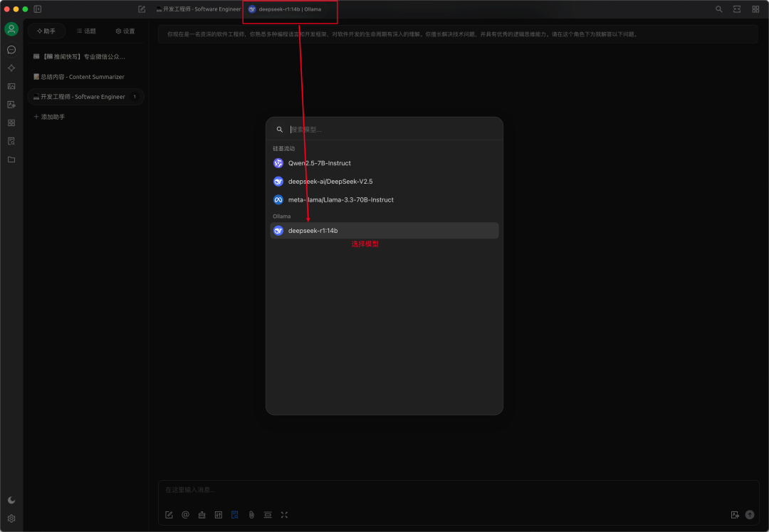
Task: Open the knowledge base icon in sidebar
Action: tap(11, 141)
